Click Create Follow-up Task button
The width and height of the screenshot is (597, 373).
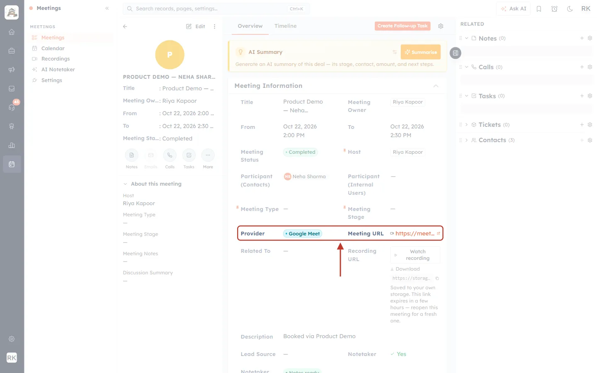pyautogui.click(x=403, y=26)
